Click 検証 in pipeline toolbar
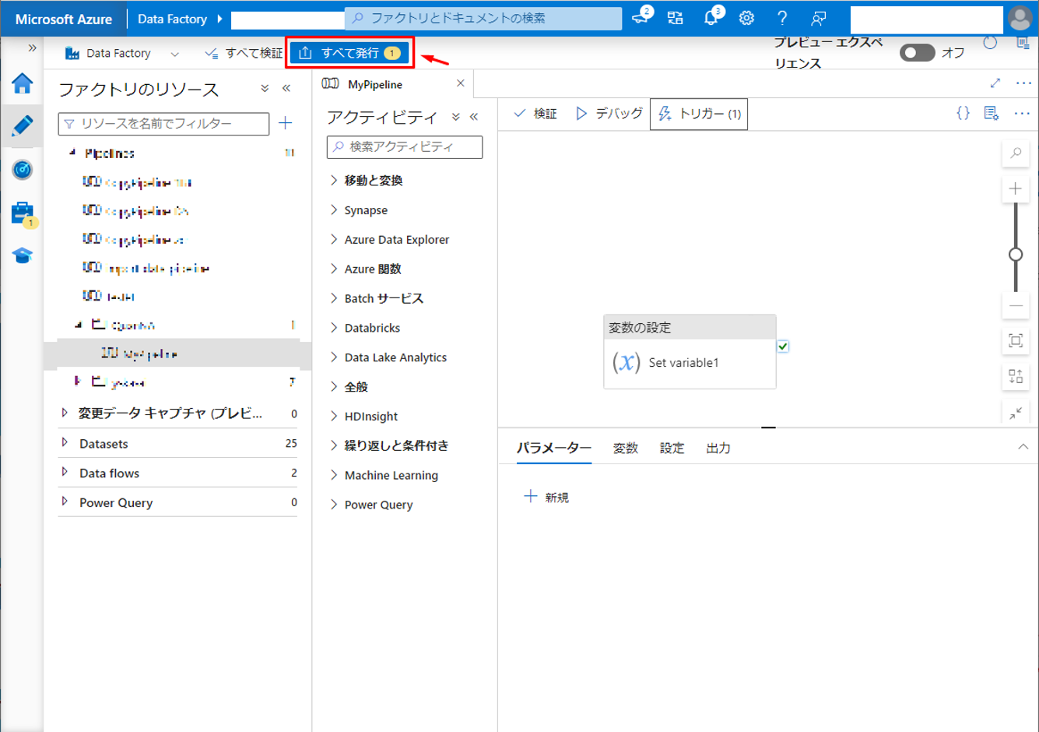 (535, 114)
